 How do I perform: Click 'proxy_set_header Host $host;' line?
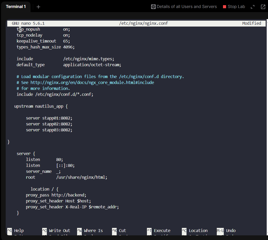click(58, 201)
